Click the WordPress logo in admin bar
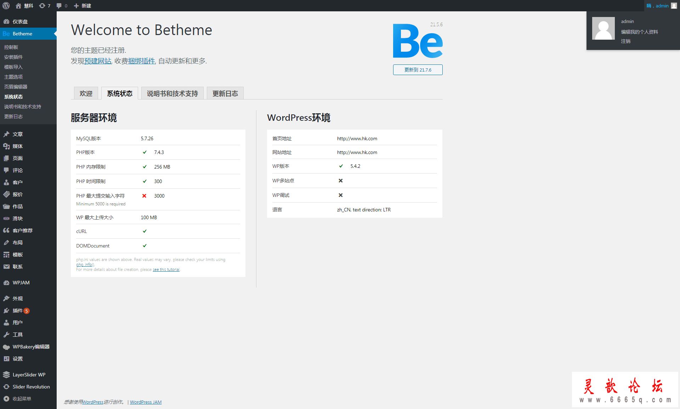680x409 pixels. point(6,6)
